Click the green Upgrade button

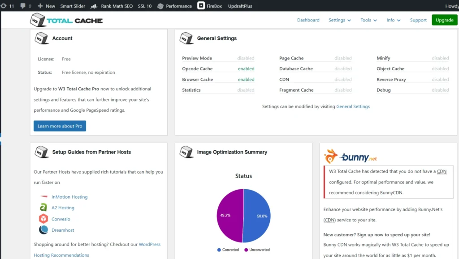click(444, 20)
